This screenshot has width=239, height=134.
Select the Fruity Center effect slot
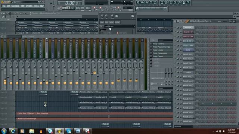[162, 56]
